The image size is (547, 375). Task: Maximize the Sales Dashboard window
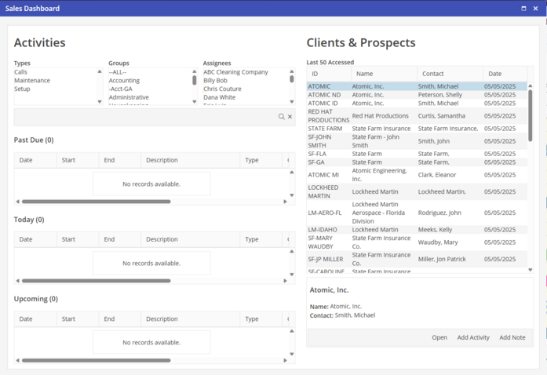point(524,9)
